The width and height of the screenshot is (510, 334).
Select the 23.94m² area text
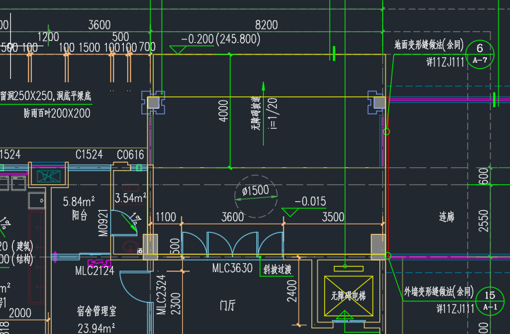[x=97, y=328]
